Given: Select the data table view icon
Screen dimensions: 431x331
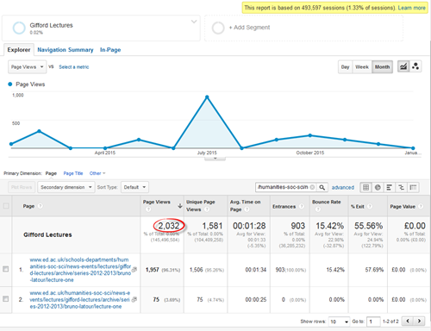Looking at the screenshot, I should [365, 187].
